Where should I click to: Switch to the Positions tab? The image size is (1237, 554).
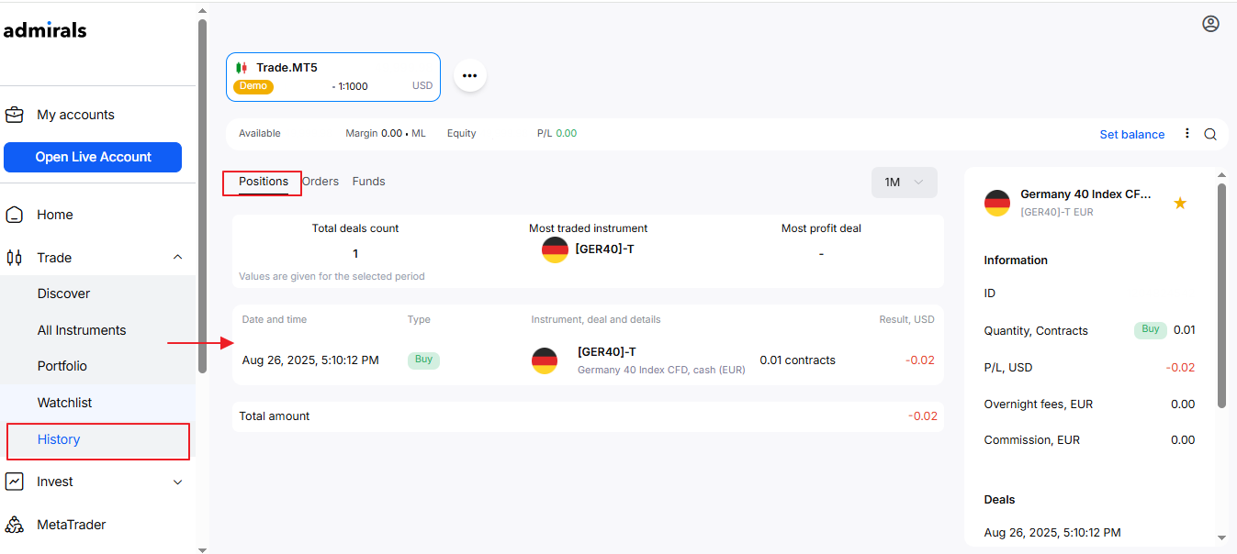264,182
